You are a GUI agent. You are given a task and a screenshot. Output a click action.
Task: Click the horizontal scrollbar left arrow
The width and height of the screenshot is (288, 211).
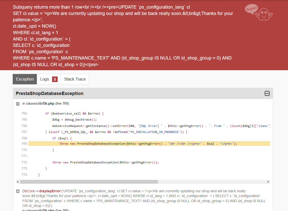click(18, 182)
